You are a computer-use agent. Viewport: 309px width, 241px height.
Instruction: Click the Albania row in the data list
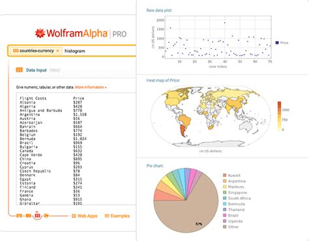point(51,102)
